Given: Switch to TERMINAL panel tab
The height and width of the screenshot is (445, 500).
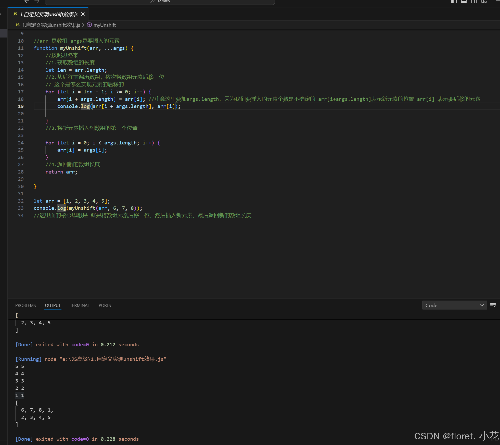Looking at the screenshot, I should (x=80, y=305).
